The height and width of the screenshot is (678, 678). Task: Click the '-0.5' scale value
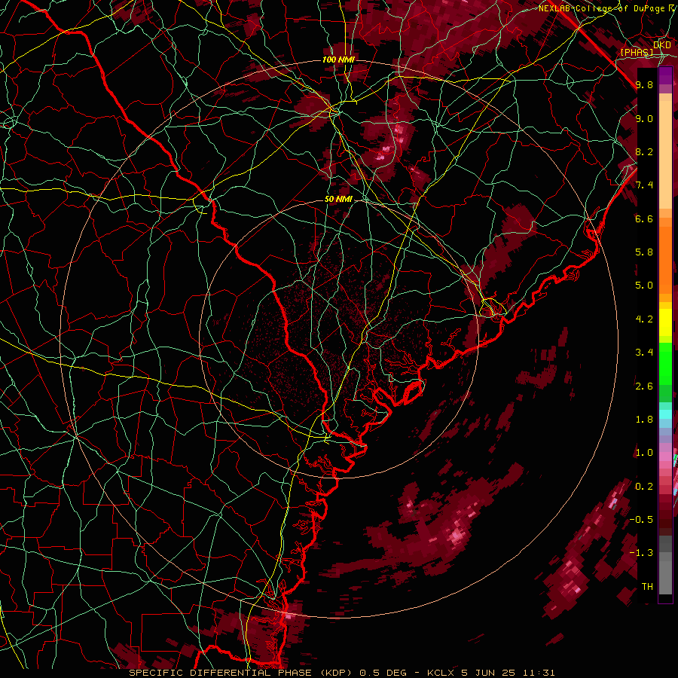pyautogui.click(x=641, y=520)
